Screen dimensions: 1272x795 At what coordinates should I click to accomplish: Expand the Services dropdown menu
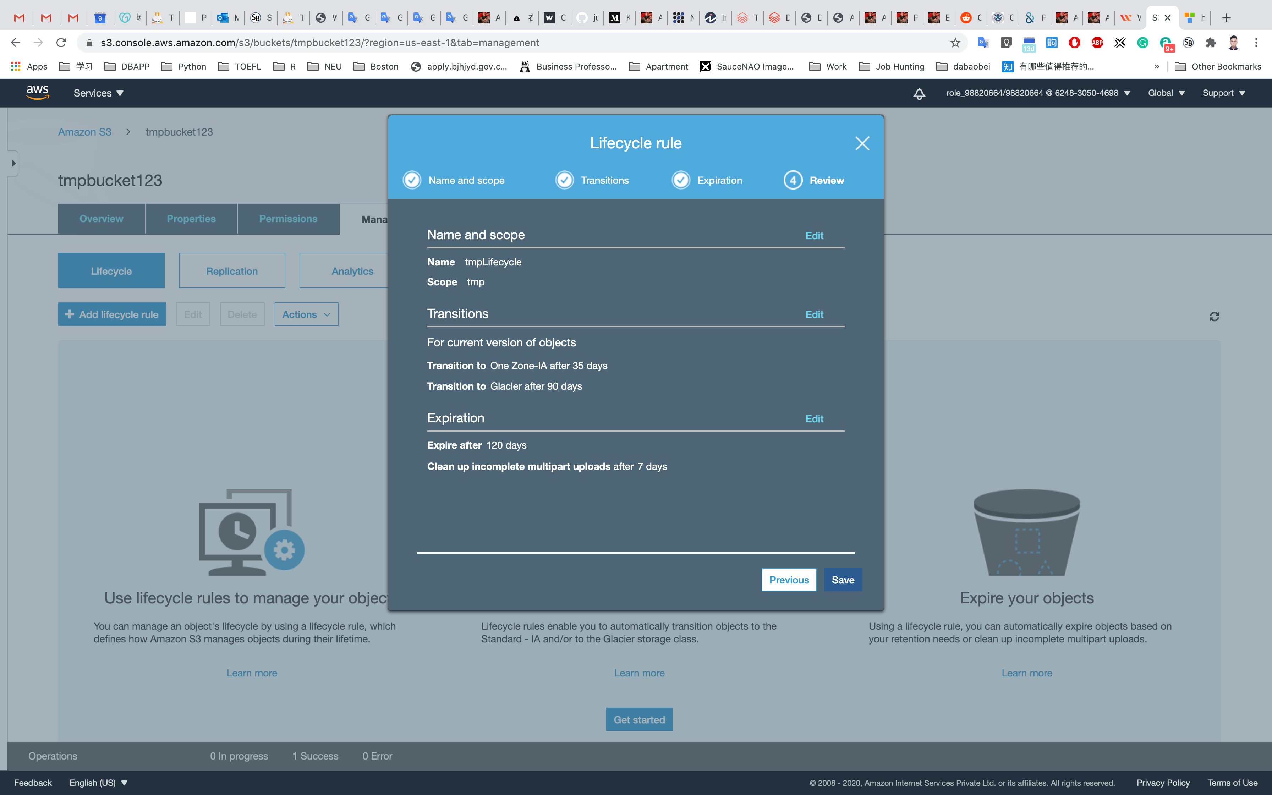98,93
